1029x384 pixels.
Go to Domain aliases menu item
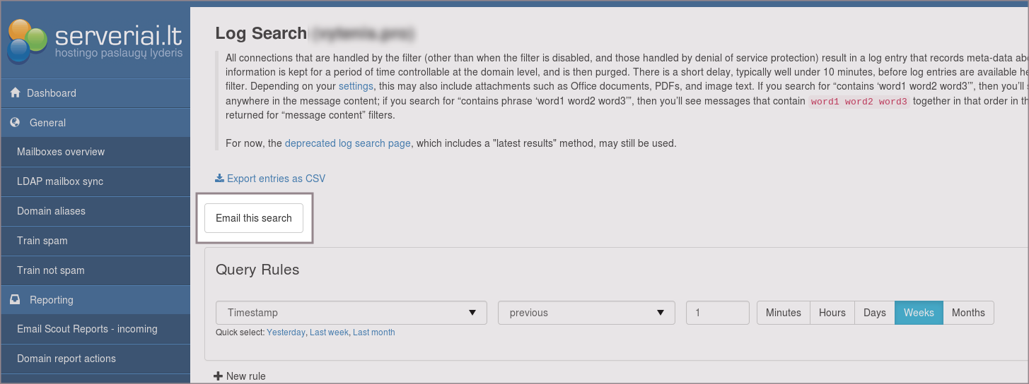[51, 211]
